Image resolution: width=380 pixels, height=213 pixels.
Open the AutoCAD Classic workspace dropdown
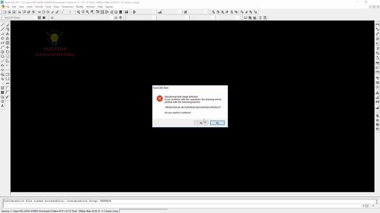click(x=35, y=18)
